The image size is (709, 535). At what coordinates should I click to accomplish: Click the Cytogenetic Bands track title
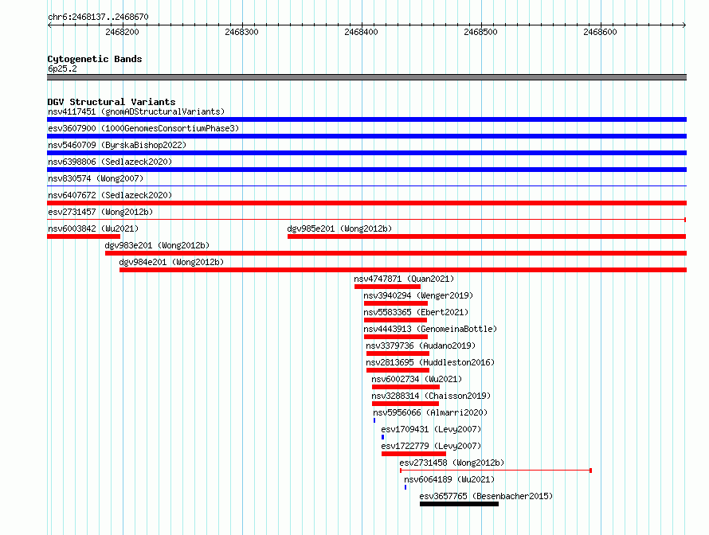pyautogui.click(x=95, y=59)
